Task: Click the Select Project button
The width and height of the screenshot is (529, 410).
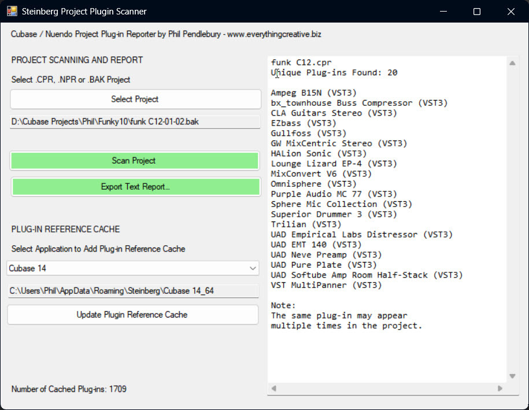Action: point(135,99)
